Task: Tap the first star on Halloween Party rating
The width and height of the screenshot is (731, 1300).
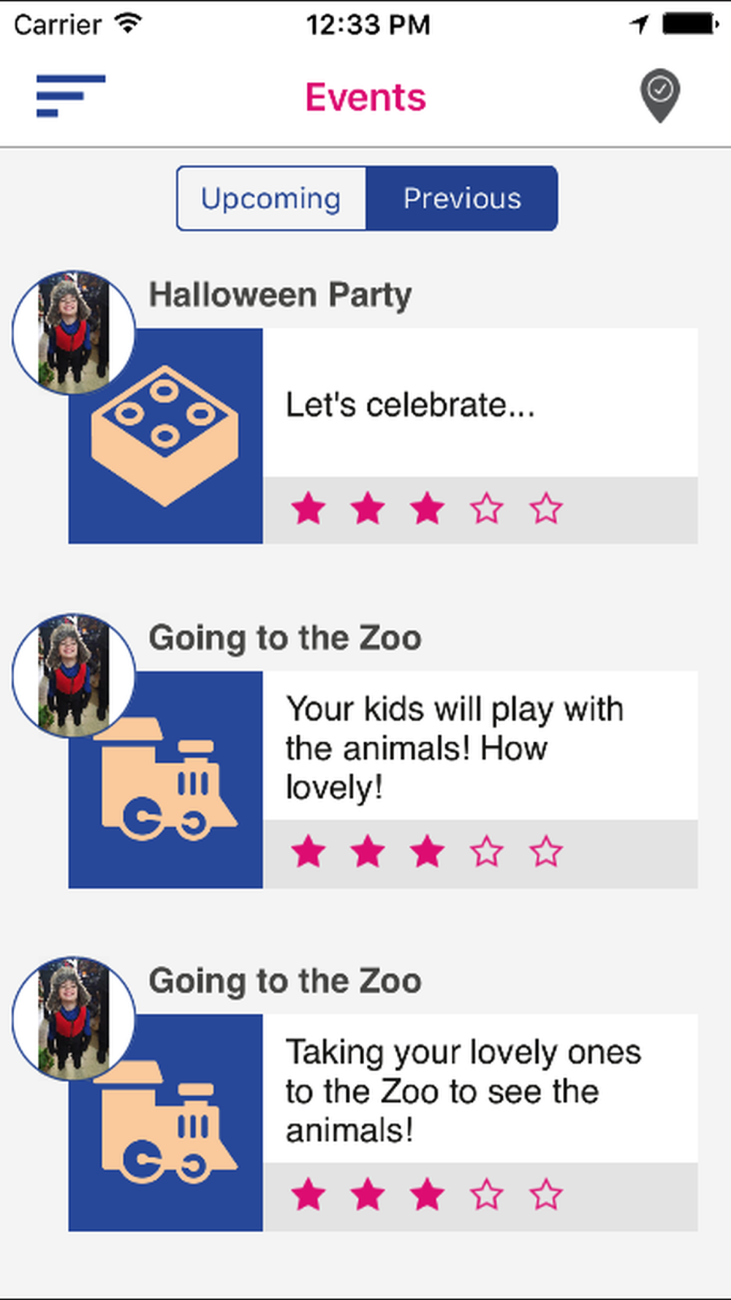Action: (308, 509)
